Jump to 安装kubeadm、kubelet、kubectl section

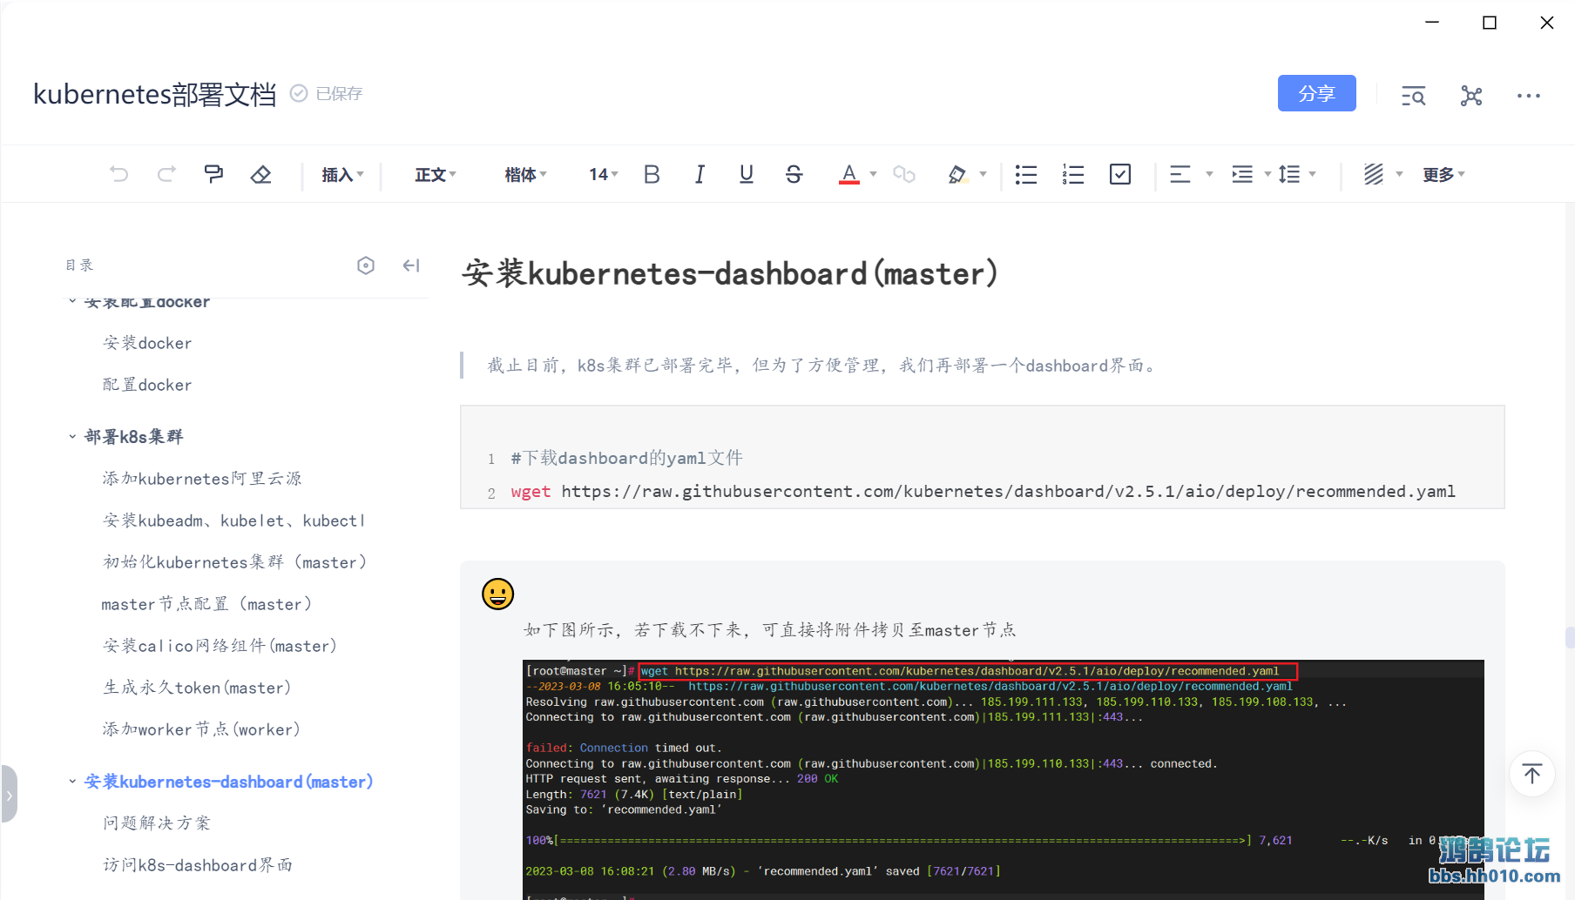click(234, 521)
